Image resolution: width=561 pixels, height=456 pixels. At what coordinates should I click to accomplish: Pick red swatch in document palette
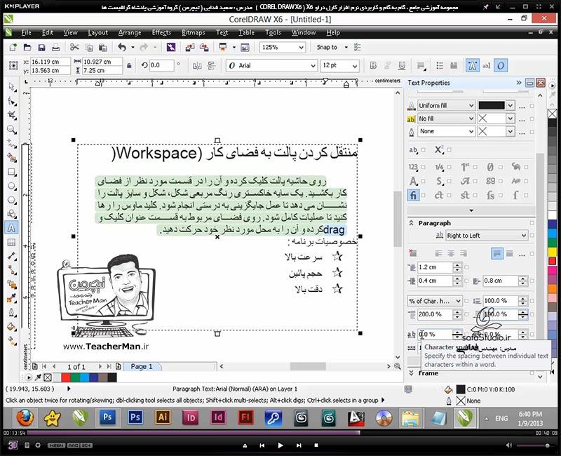[x=66, y=377]
